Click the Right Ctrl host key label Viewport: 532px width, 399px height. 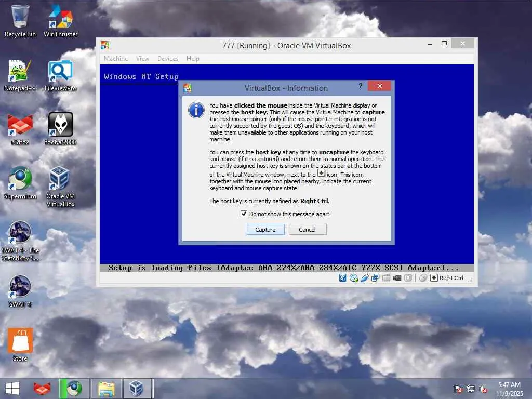451,278
